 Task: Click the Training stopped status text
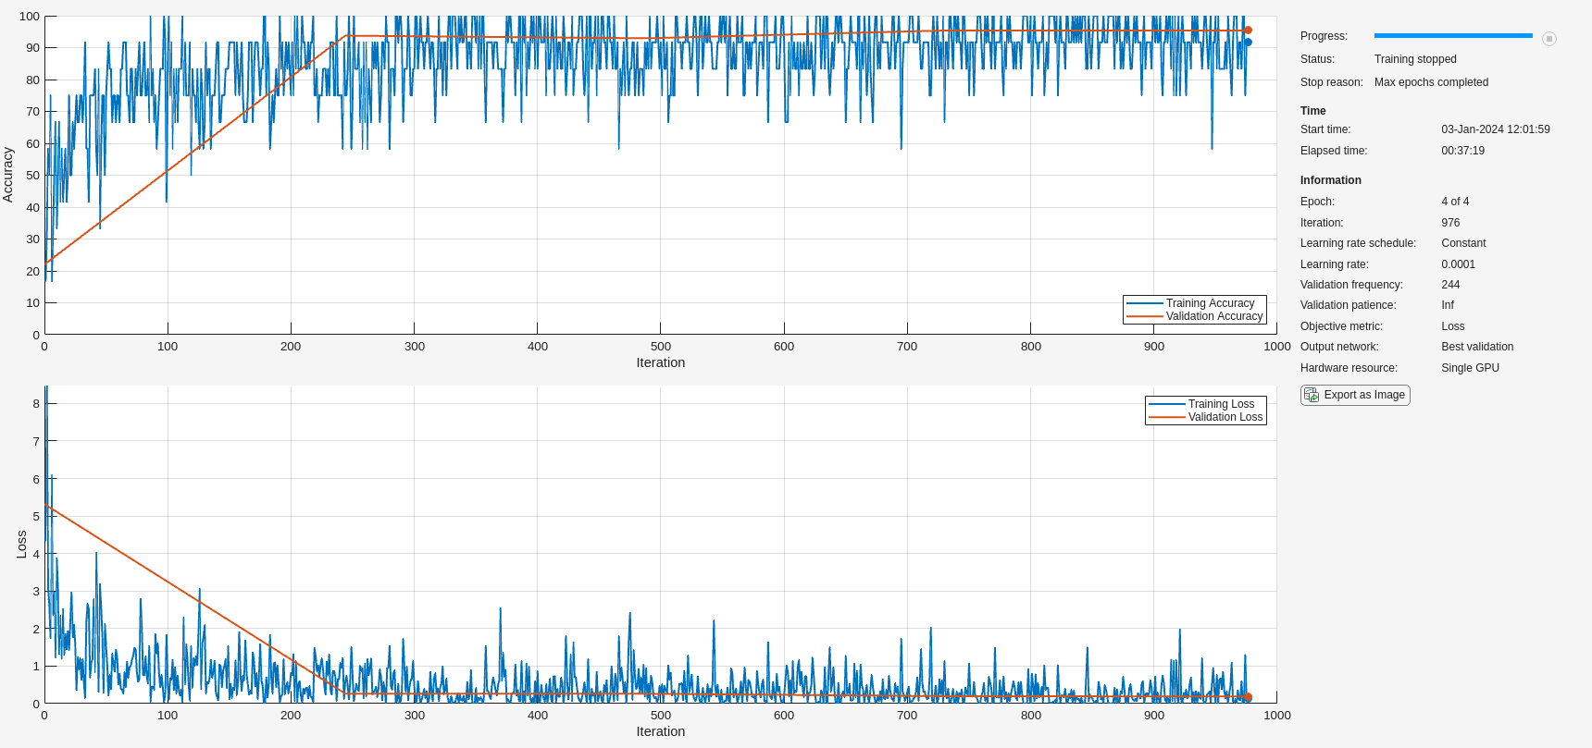(1415, 59)
